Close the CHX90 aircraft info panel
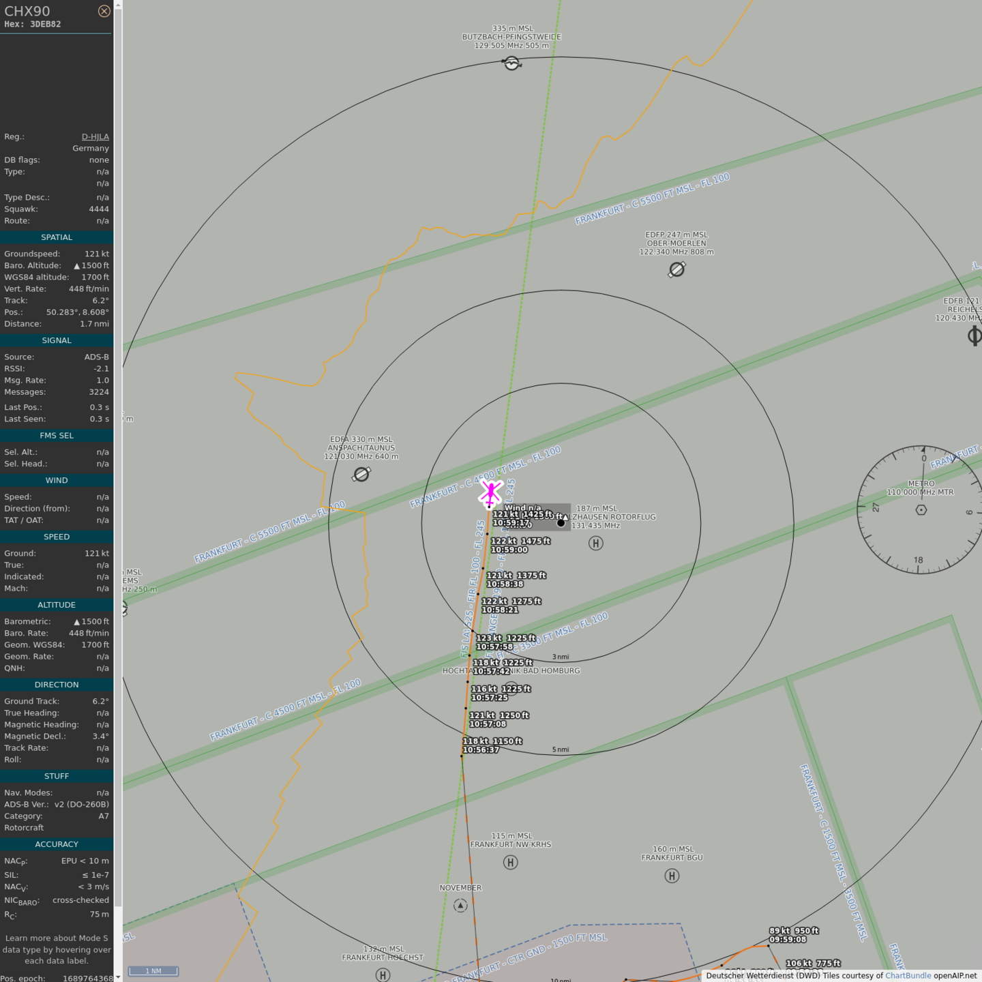This screenshot has width=982, height=982. coord(104,11)
